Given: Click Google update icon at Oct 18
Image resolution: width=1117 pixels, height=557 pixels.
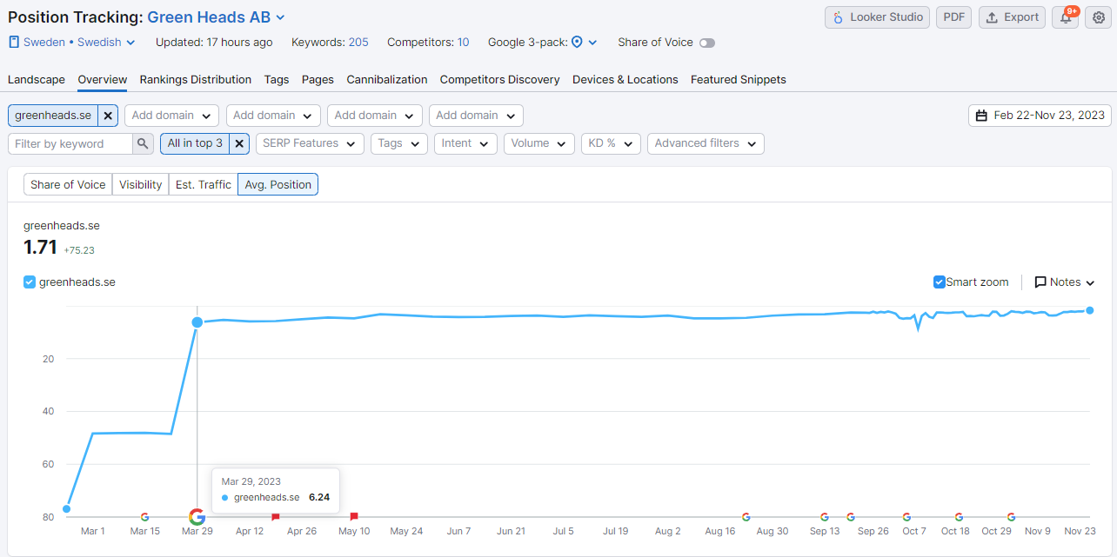Looking at the screenshot, I should tap(959, 517).
